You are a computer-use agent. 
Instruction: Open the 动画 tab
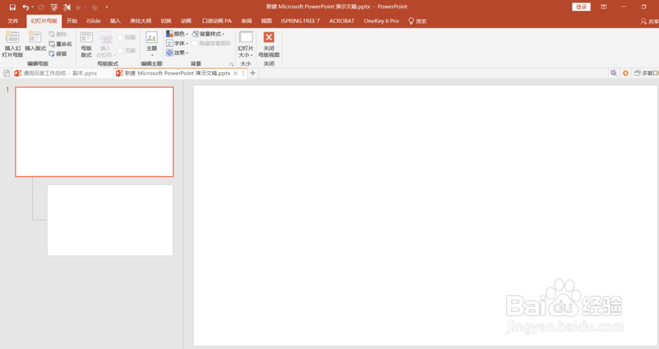point(186,21)
